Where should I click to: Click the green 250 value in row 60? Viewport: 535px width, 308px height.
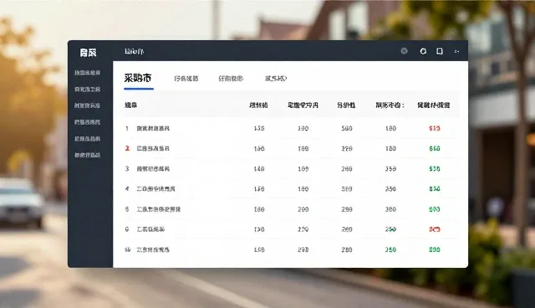click(x=390, y=249)
